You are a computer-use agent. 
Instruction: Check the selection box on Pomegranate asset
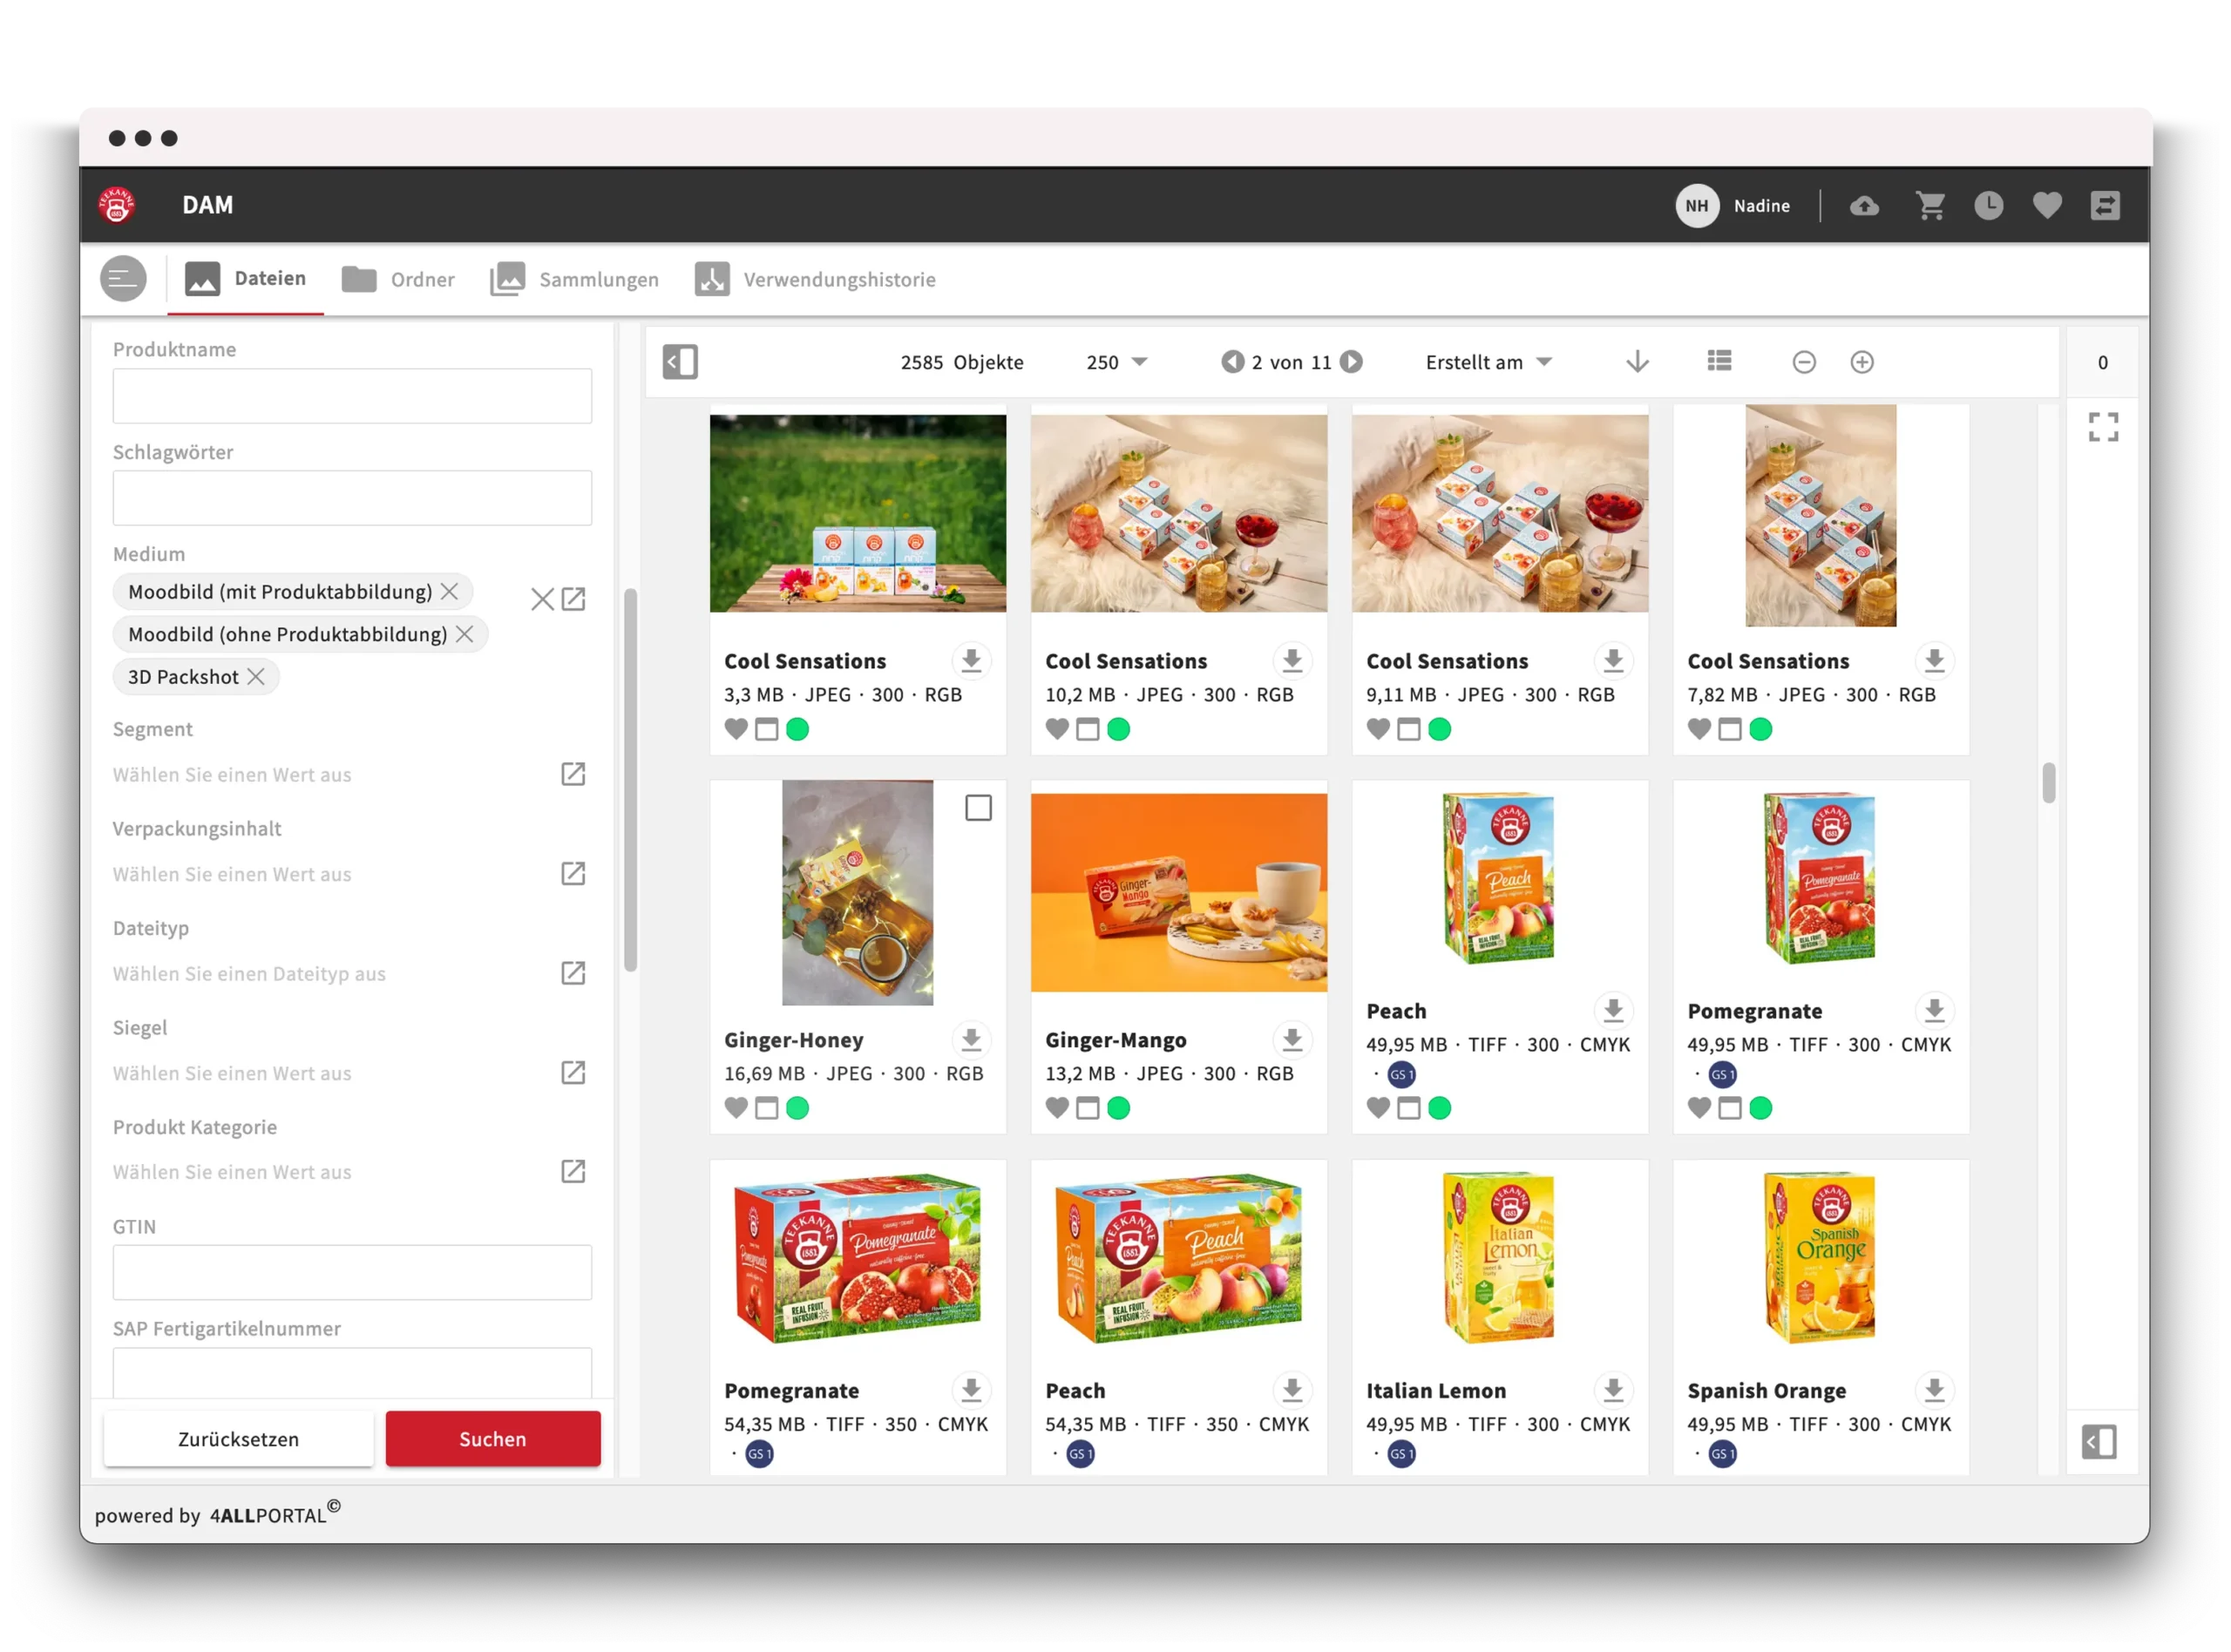coord(1729,1108)
